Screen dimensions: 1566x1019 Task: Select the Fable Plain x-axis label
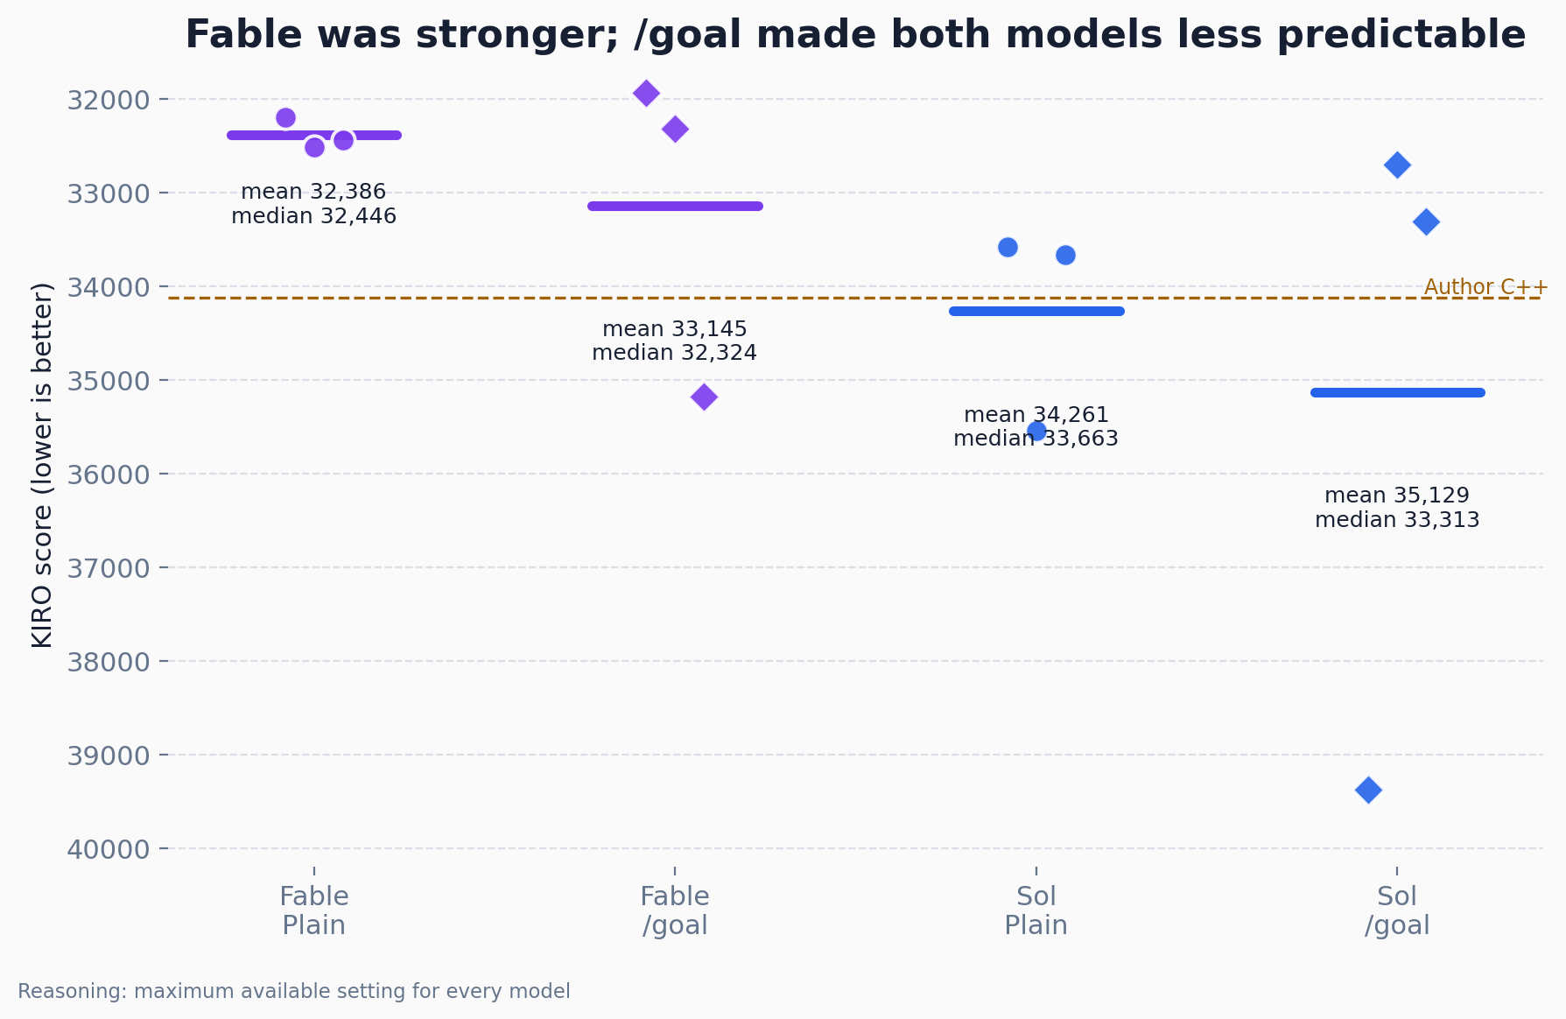click(x=314, y=911)
